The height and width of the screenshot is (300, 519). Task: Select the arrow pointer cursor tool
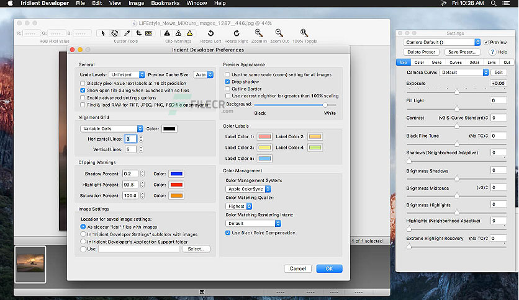pyautogui.click(x=103, y=33)
